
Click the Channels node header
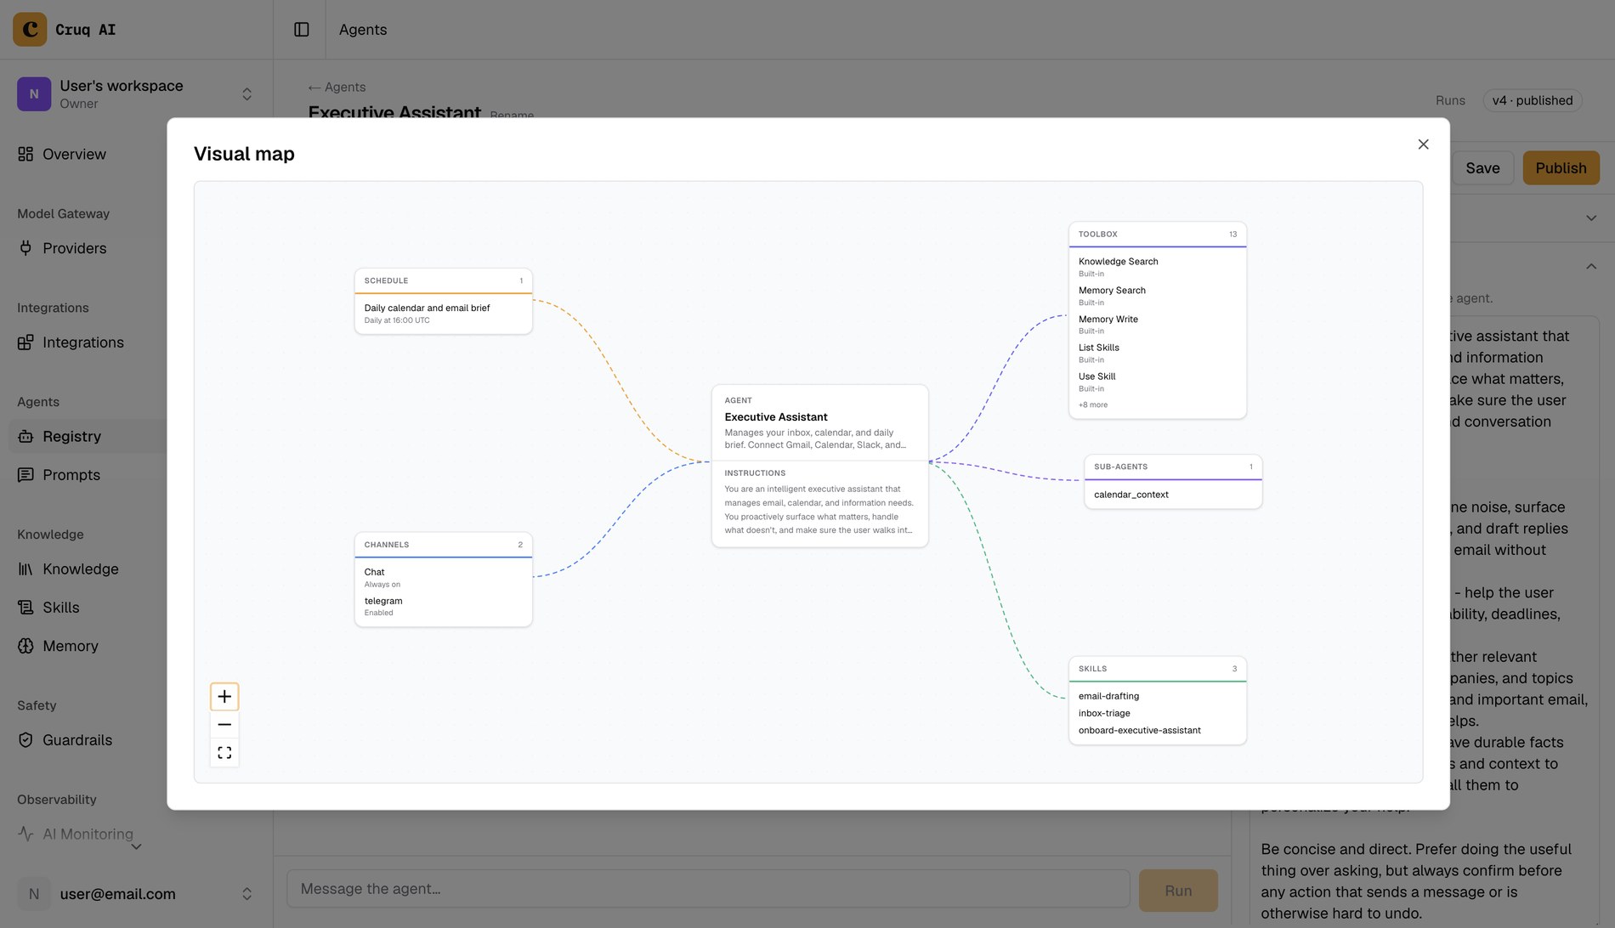point(443,545)
